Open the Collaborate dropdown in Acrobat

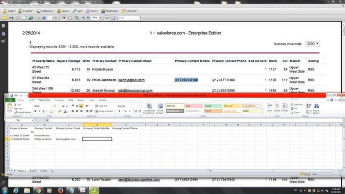[45, 11]
